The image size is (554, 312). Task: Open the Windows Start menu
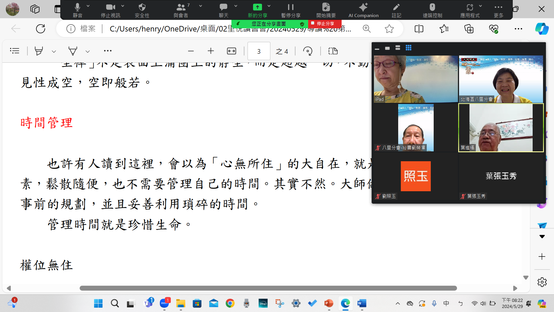coord(98,303)
